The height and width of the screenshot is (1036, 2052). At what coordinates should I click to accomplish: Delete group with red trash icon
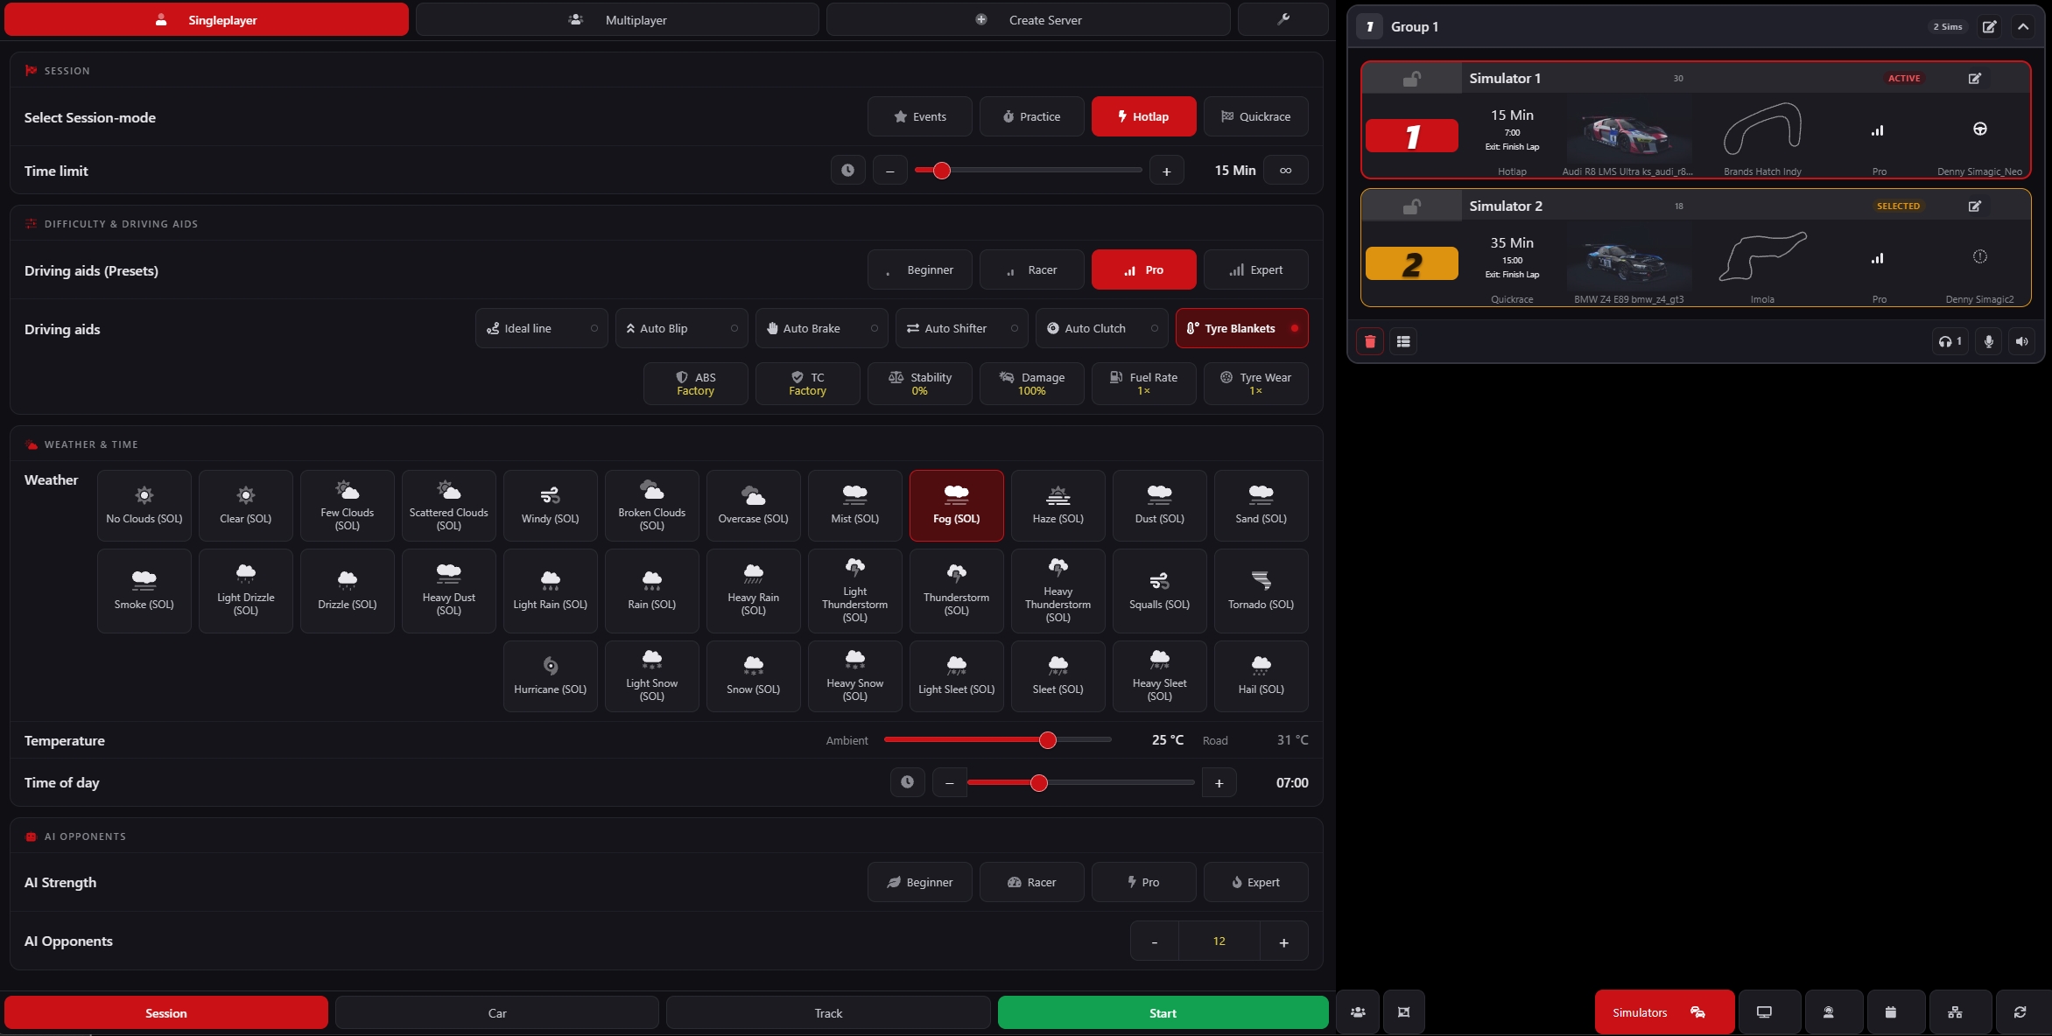tap(1370, 341)
